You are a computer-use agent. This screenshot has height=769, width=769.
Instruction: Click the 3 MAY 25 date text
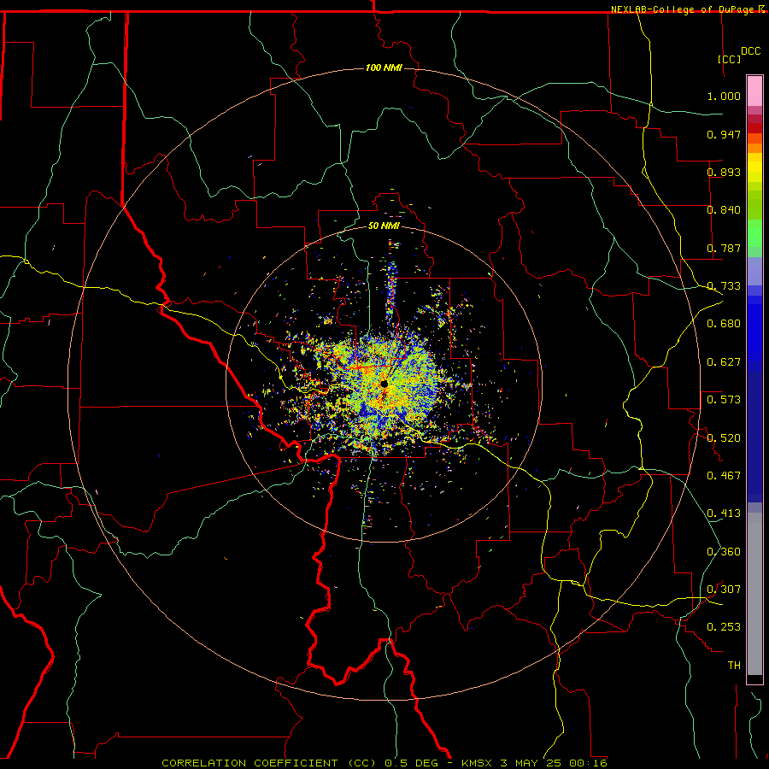531,763
